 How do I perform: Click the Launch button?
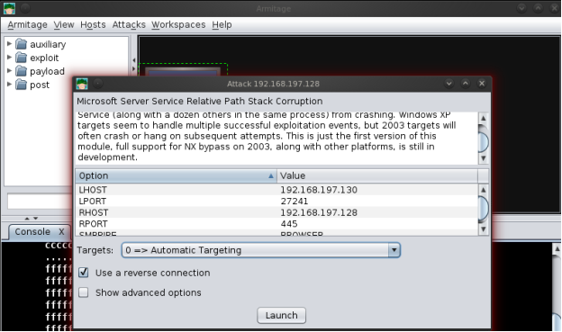281,315
